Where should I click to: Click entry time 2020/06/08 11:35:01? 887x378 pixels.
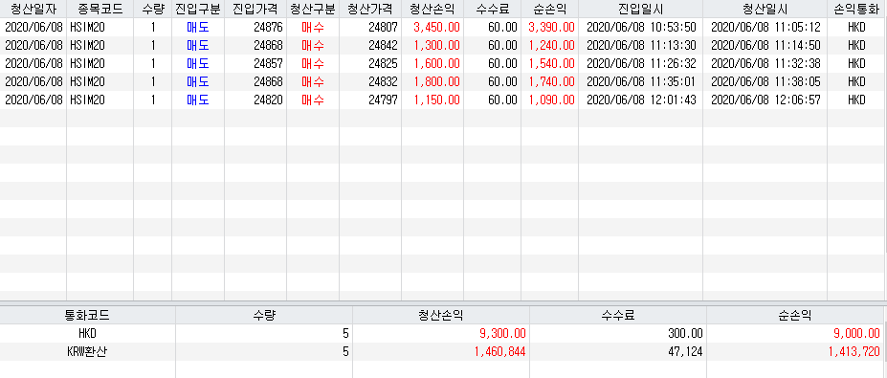coord(641,81)
